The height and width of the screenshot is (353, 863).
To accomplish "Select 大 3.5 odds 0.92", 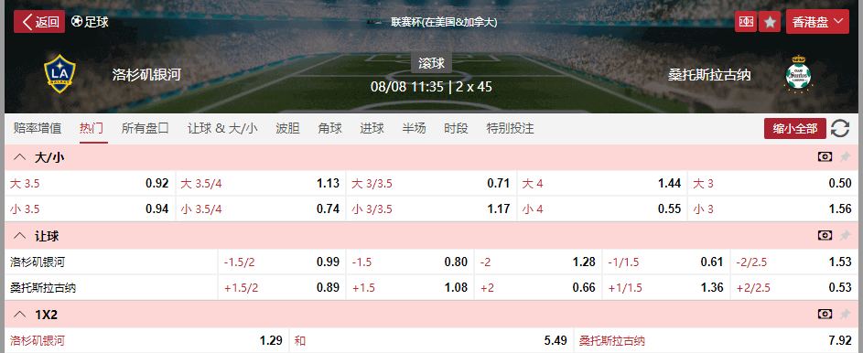I will tap(89, 184).
